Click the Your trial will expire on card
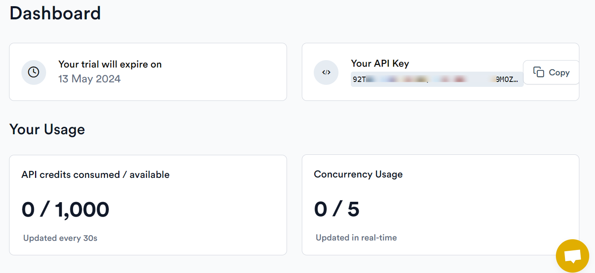 (x=148, y=72)
